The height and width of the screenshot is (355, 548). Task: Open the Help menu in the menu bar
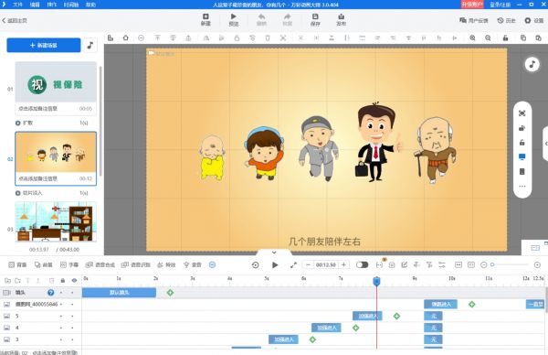90,5
